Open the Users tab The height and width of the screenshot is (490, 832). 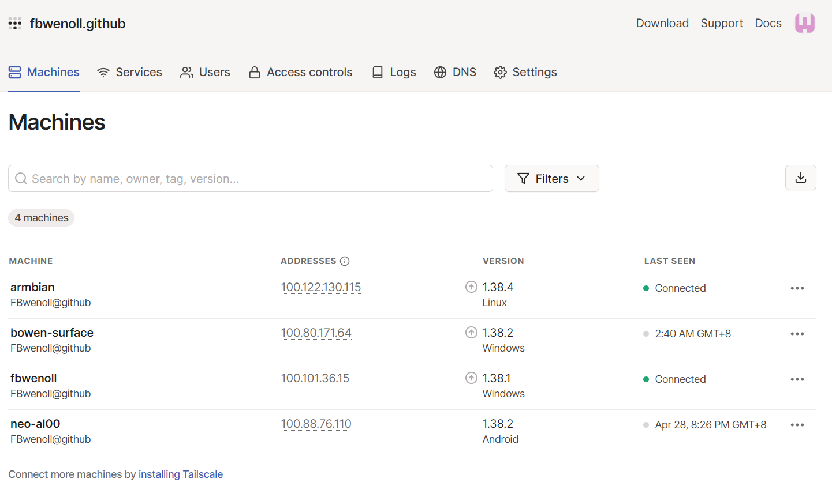[x=205, y=72]
